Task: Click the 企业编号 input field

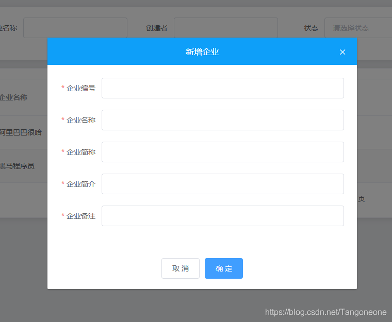Action: pyautogui.click(x=222, y=88)
